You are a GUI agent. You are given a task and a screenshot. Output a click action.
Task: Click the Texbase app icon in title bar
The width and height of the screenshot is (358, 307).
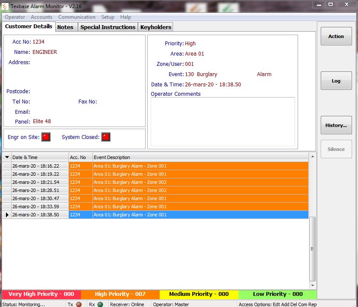(5, 6)
